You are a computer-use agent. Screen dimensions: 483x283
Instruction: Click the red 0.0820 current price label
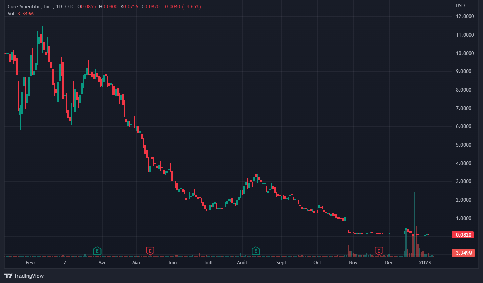tap(463, 235)
